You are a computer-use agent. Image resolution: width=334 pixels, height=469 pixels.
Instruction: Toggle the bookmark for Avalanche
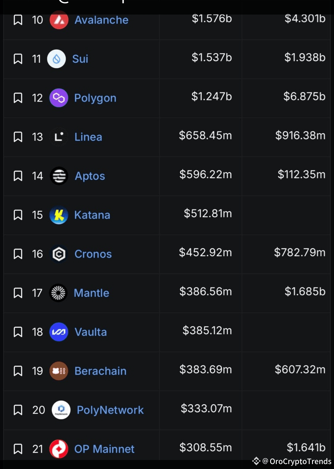tap(18, 20)
